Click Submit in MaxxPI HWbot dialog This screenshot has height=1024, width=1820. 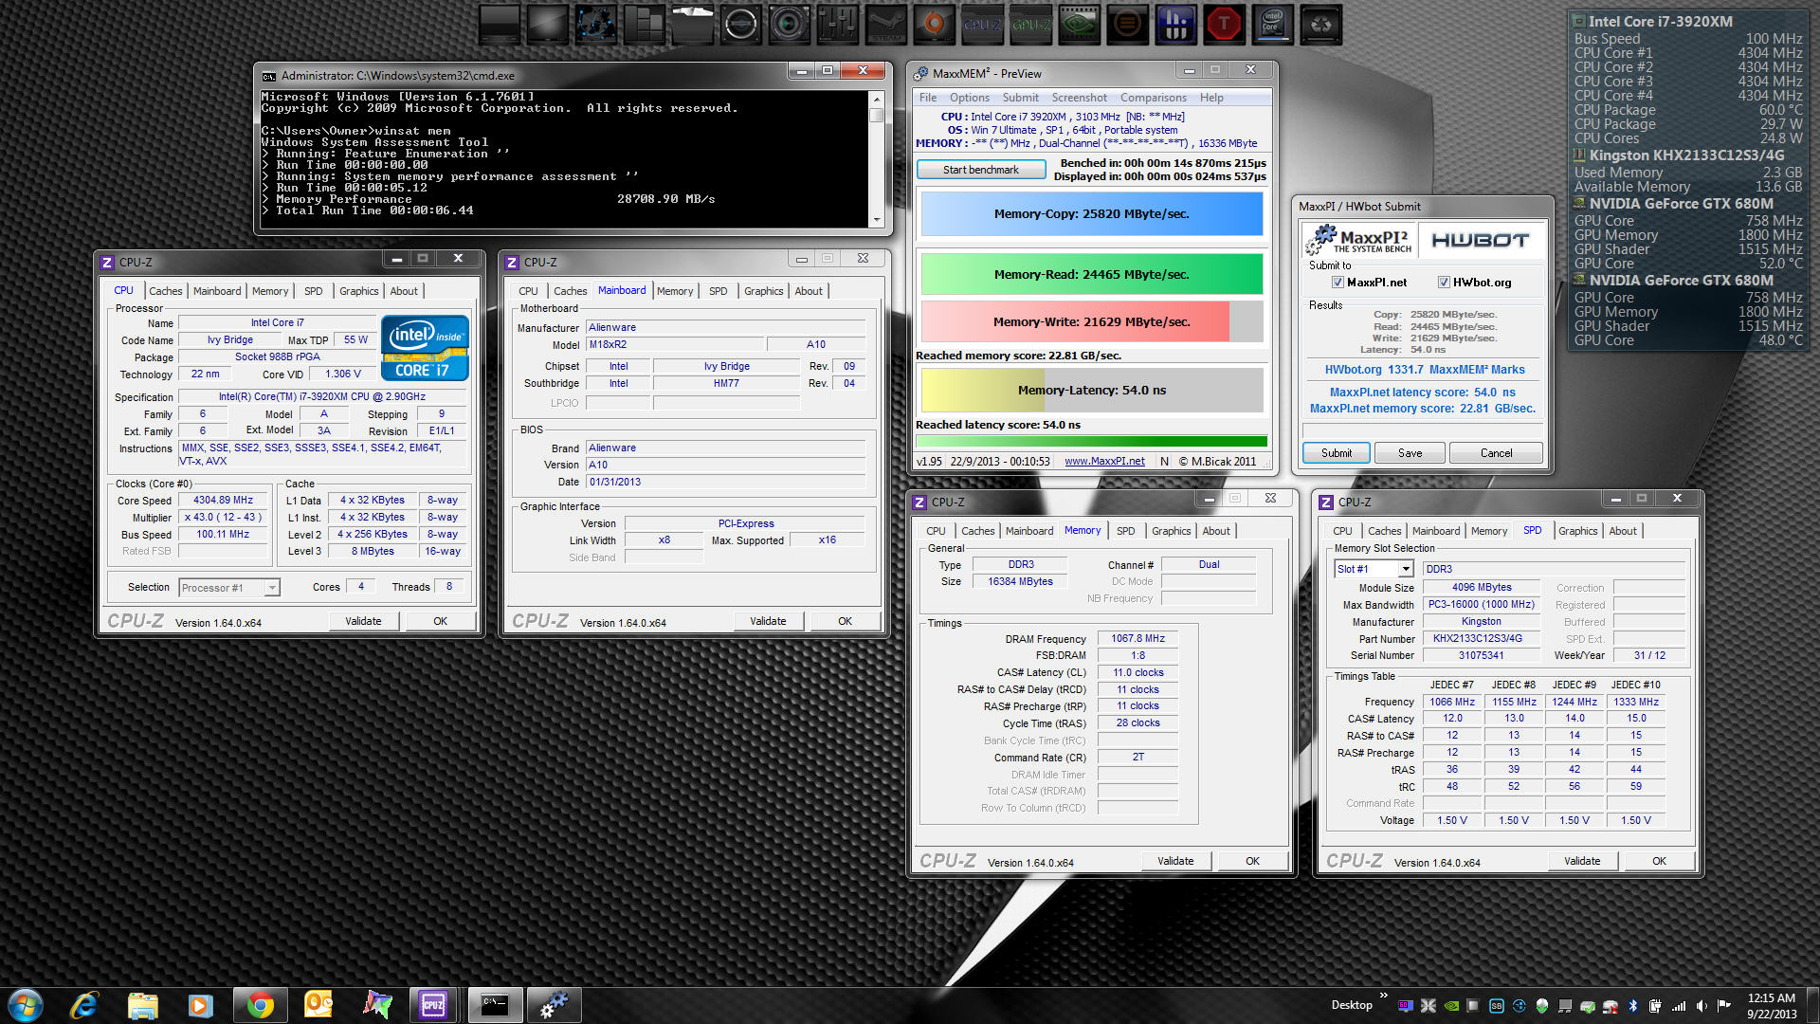[x=1336, y=453]
